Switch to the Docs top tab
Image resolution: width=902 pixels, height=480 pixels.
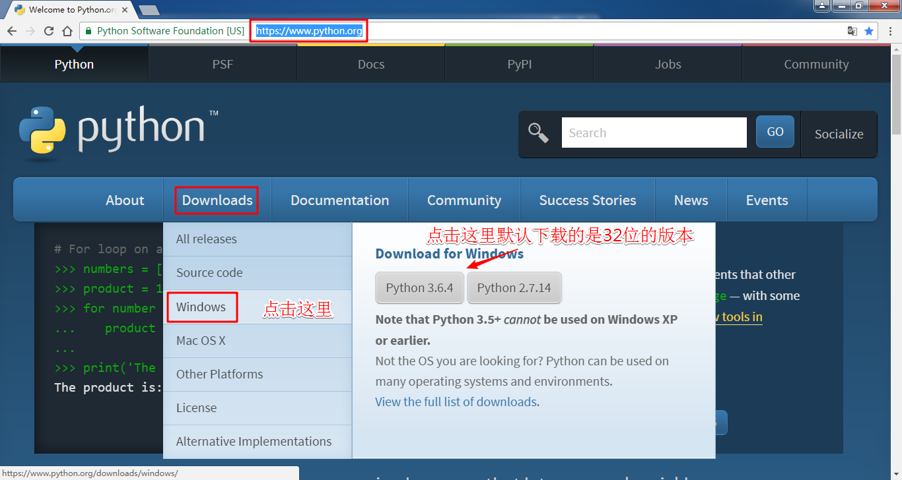[x=371, y=65]
